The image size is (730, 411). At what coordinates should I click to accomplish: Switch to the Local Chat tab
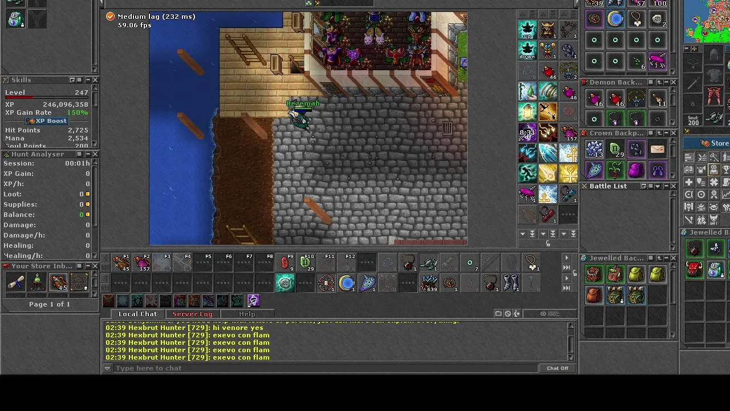(137, 314)
